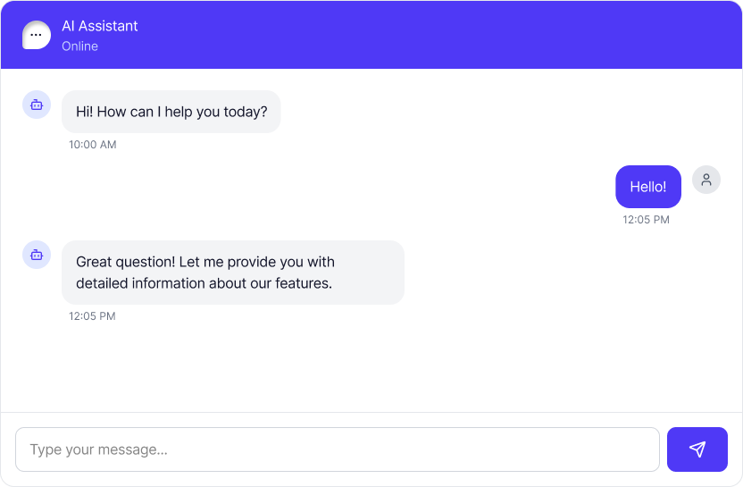
Task: Click the empty chat area below the last reply
Action: tap(371, 366)
